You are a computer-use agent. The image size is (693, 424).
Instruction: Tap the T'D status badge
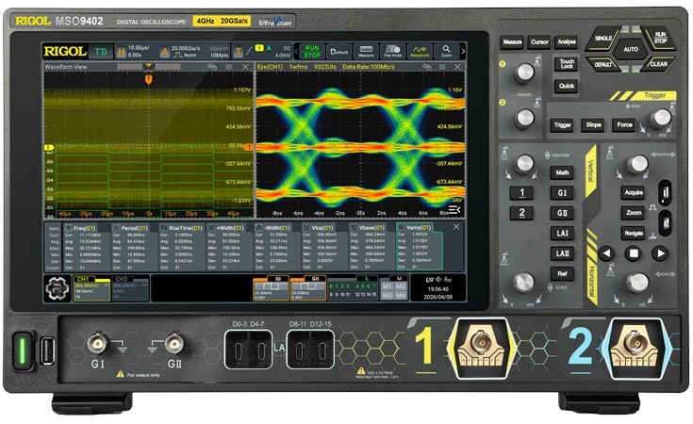pyautogui.click(x=101, y=52)
